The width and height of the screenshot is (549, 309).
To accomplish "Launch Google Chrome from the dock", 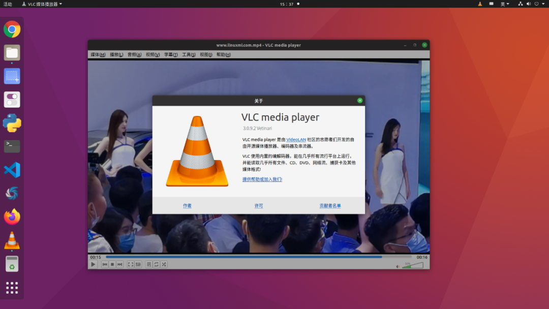I will pos(12,29).
